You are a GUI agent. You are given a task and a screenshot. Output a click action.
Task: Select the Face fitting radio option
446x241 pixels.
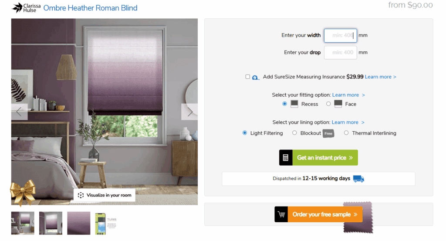pos(328,104)
